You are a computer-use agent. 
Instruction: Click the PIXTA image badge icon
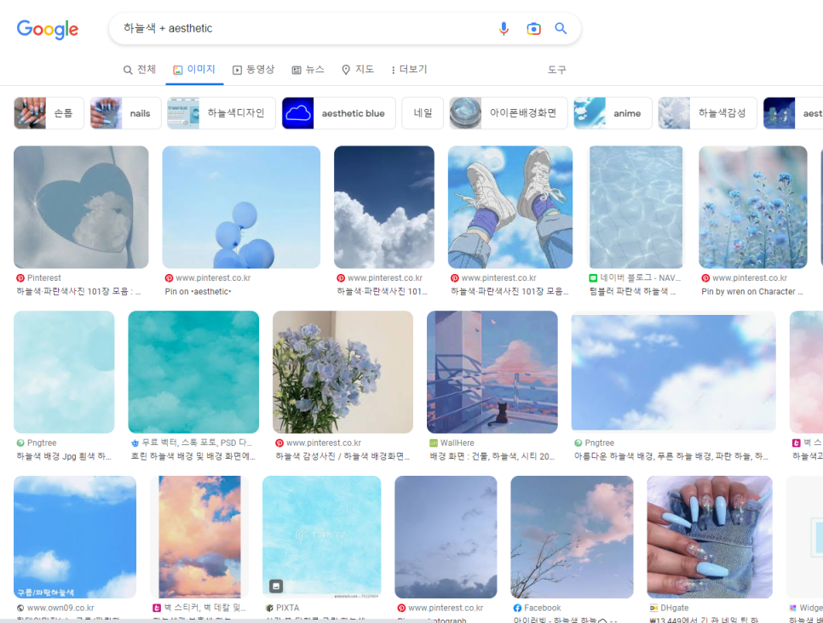pyautogui.click(x=277, y=586)
